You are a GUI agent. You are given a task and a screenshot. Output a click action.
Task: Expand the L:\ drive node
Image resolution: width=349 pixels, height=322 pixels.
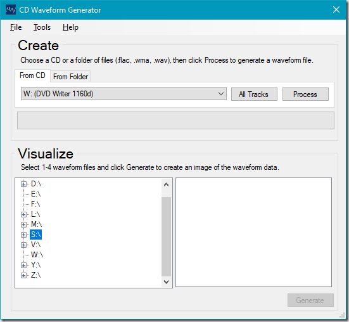(x=23, y=214)
